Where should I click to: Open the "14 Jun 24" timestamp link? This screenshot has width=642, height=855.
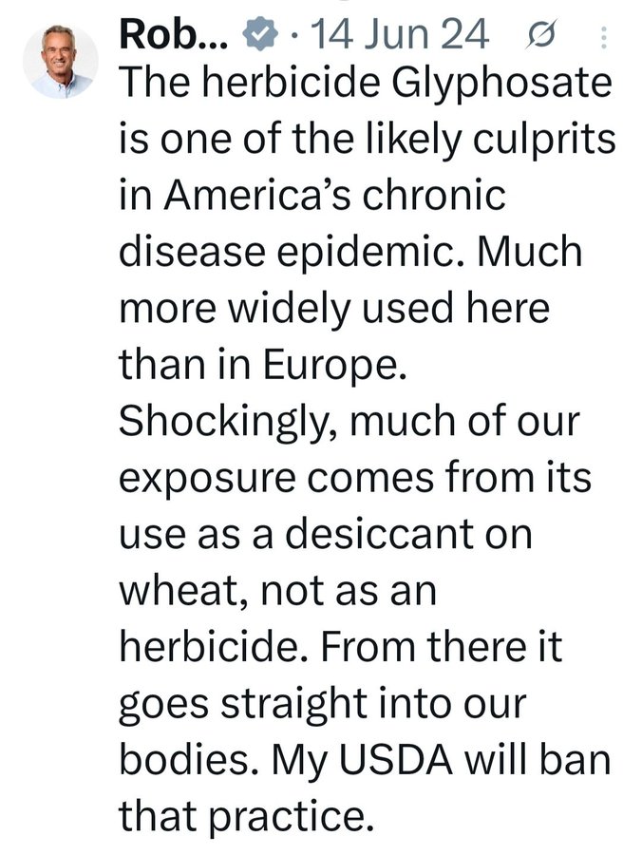399,35
